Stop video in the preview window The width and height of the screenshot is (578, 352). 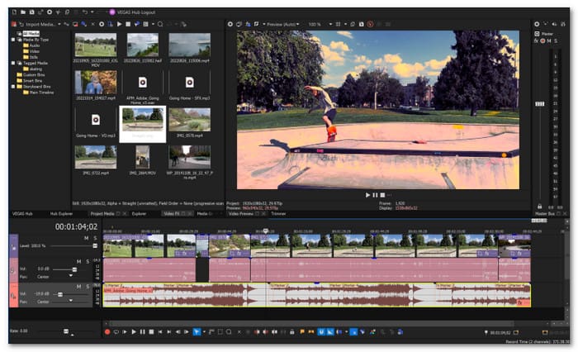[382, 195]
